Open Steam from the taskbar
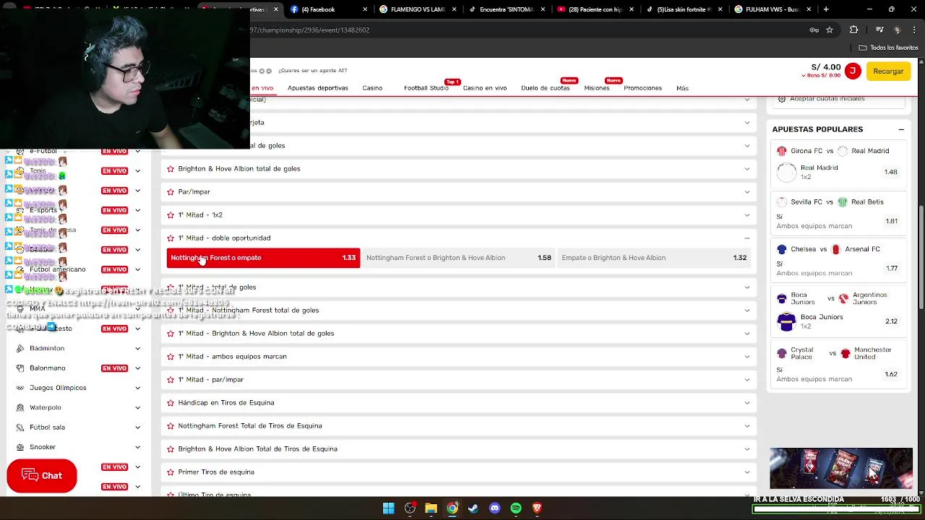 [473, 508]
